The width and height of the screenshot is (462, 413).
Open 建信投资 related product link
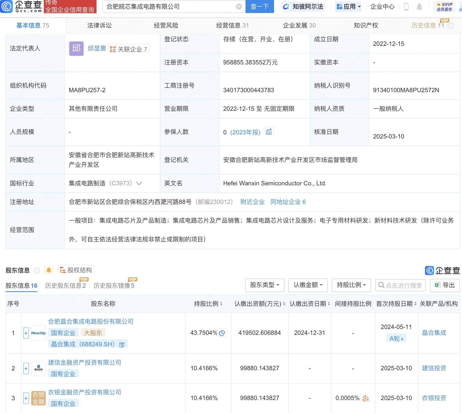click(434, 368)
